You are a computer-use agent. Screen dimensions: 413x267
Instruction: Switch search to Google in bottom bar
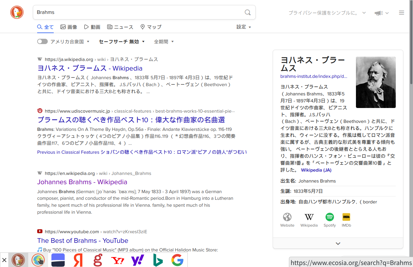coord(177,260)
